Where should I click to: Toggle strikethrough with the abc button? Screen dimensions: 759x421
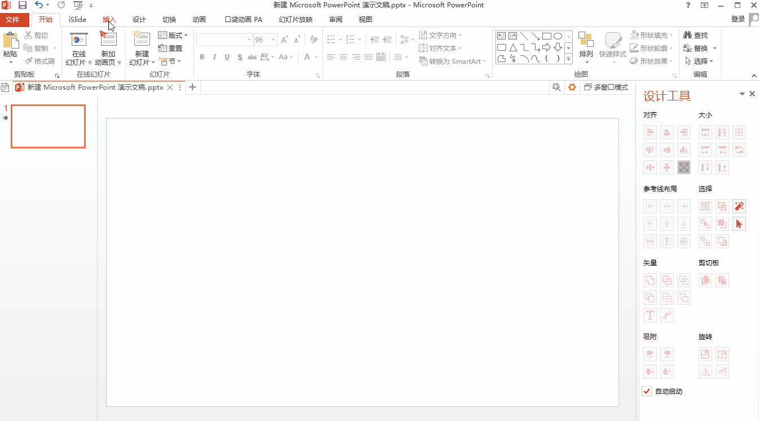pyautogui.click(x=252, y=57)
